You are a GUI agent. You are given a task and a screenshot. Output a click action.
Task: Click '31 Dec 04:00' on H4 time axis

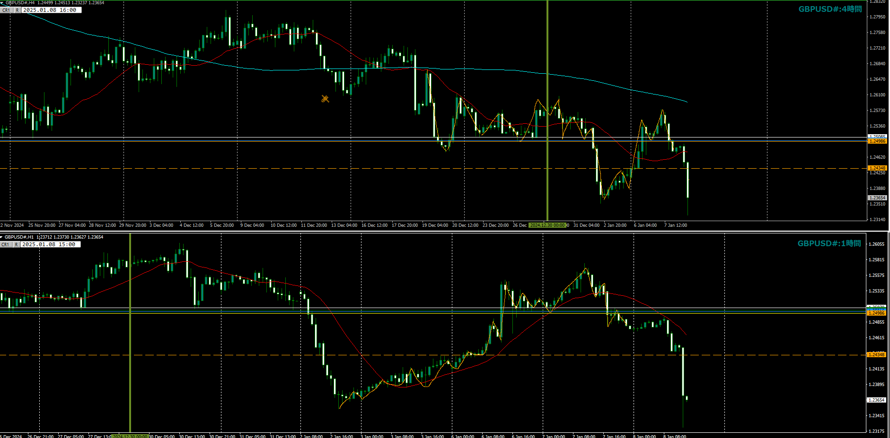coord(586,225)
